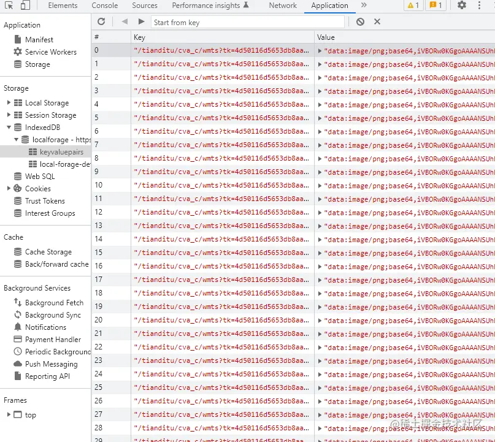Collapse the IndexedDB tree arrow
Screen dimensions: 495x442
tap(9, 128)
